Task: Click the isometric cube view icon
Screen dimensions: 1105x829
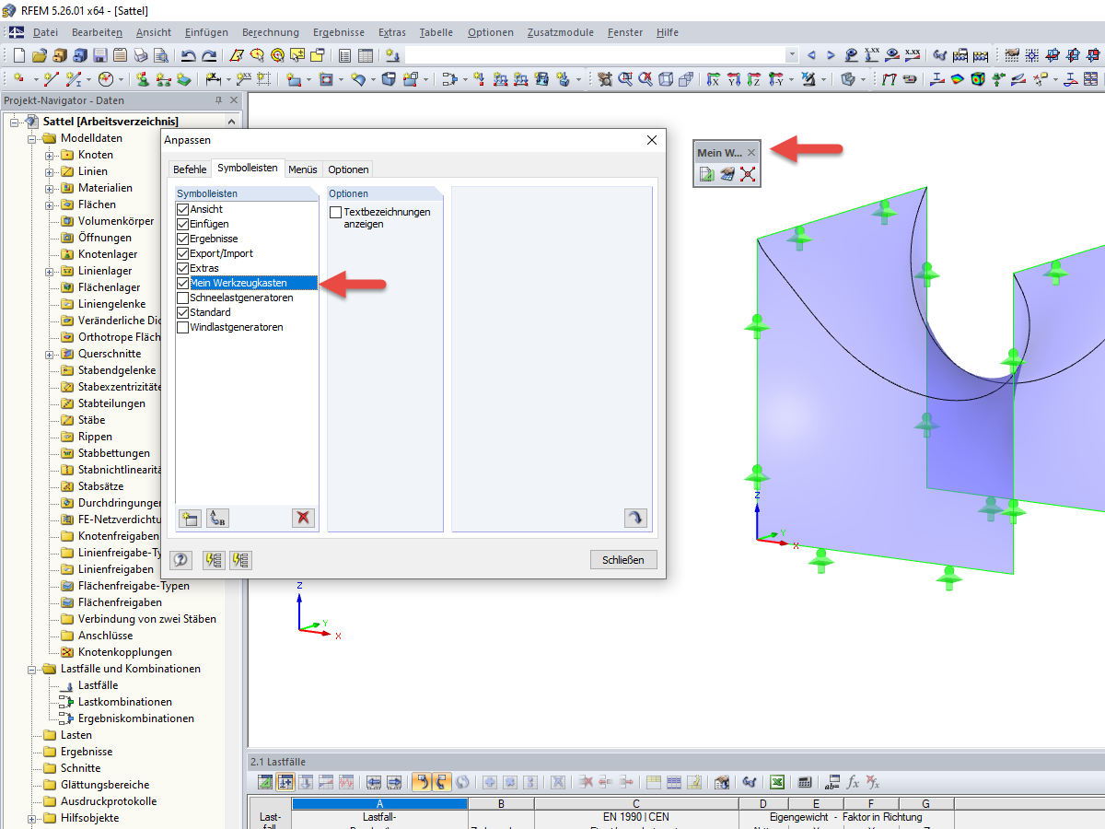Action: (665, 79)
